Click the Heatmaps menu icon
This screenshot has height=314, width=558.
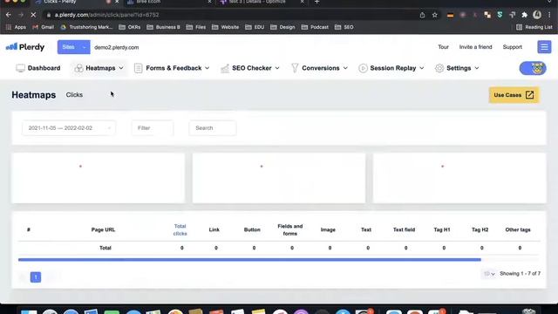pyautogui.click(x=78, y=68)
